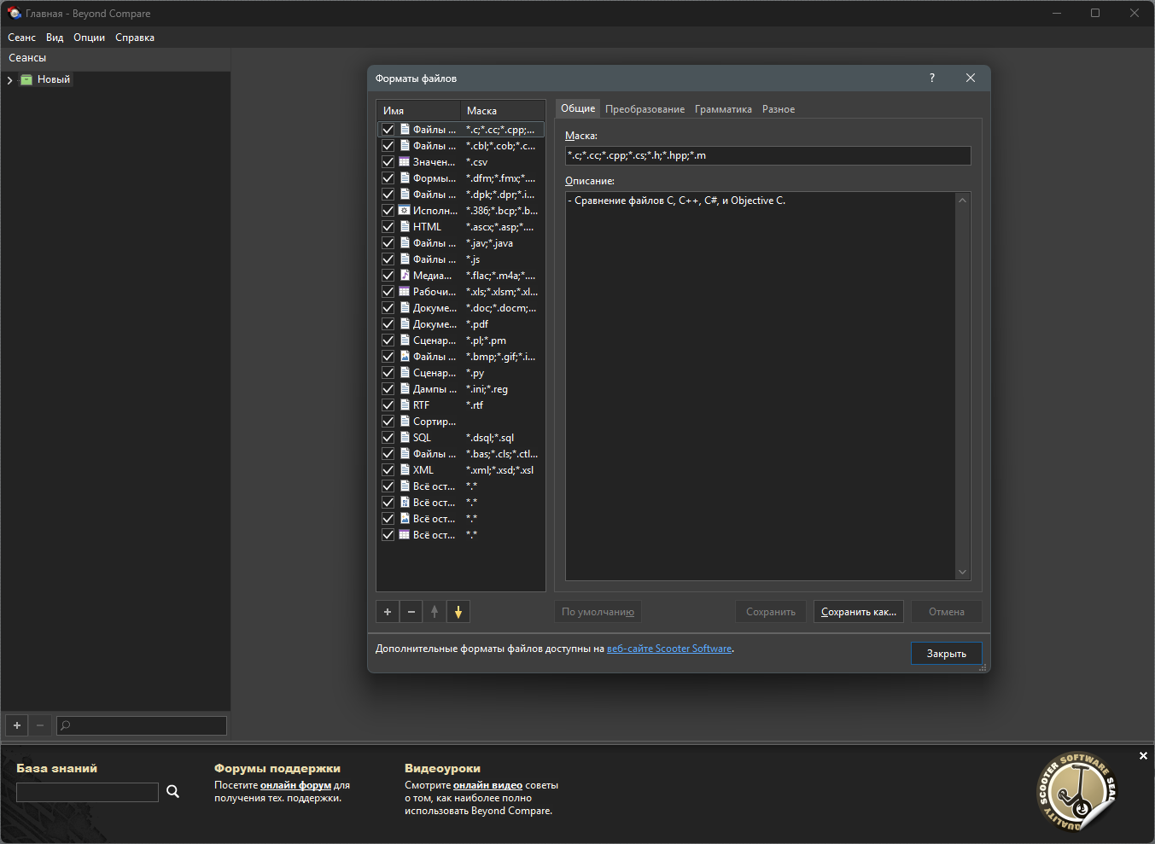Open the онлайн форум link
1155x844 pixels.
[295, 785]
